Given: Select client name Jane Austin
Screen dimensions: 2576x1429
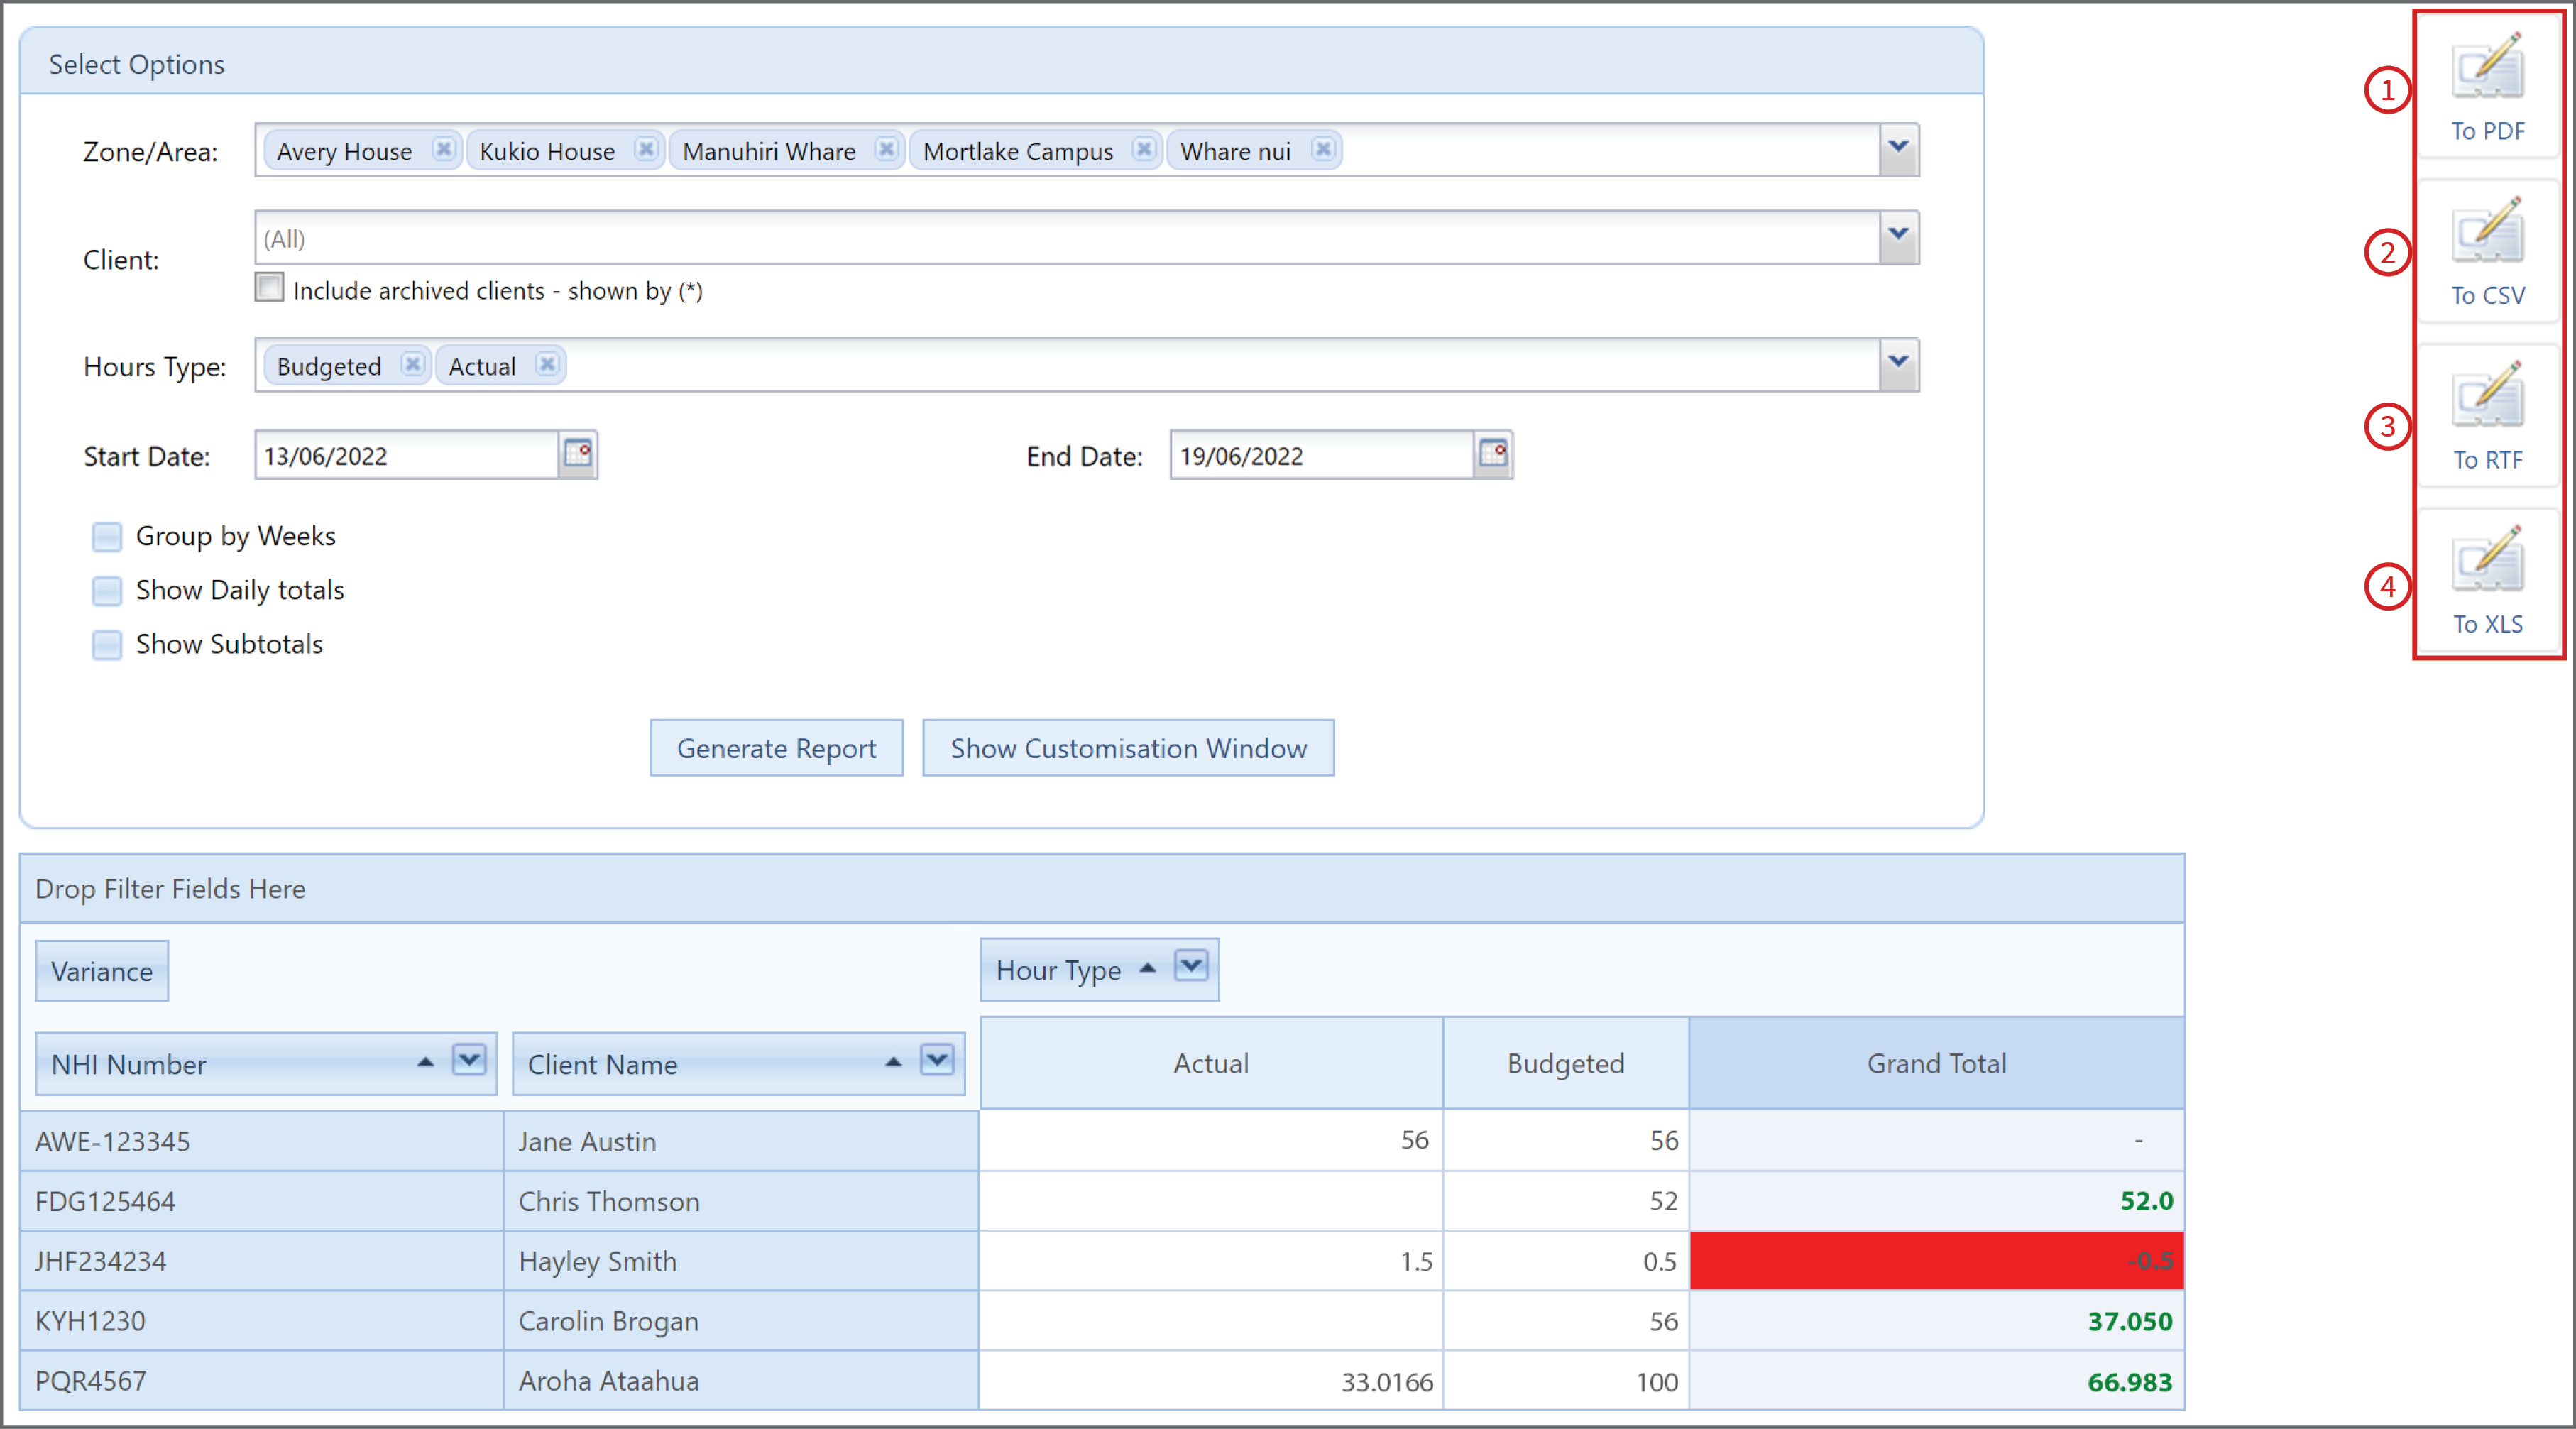Looking at the screenshot, I should coord(741,1141).
